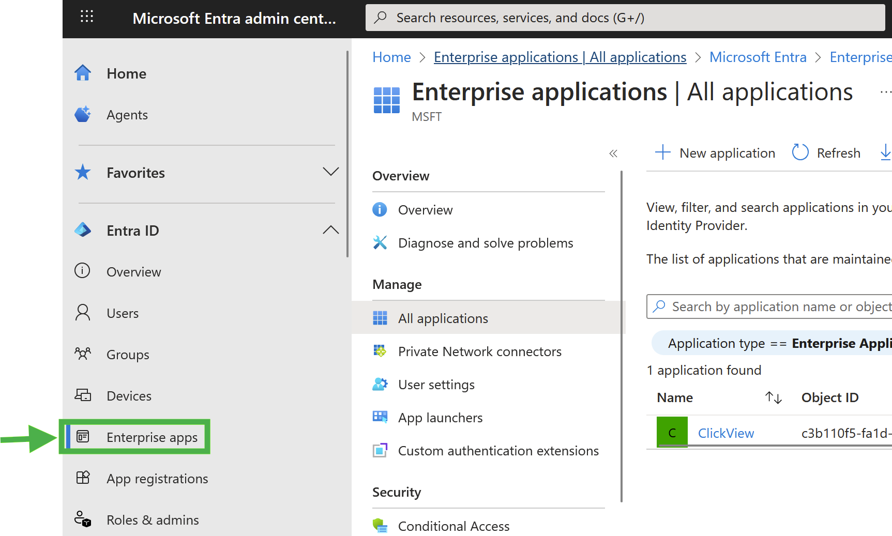
Task: Collapse the Entra ID section chevron
Action: (x=331, y=230)
